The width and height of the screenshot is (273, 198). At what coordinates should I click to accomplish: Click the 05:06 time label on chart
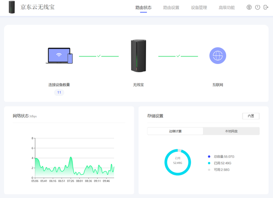pos(35,181)
